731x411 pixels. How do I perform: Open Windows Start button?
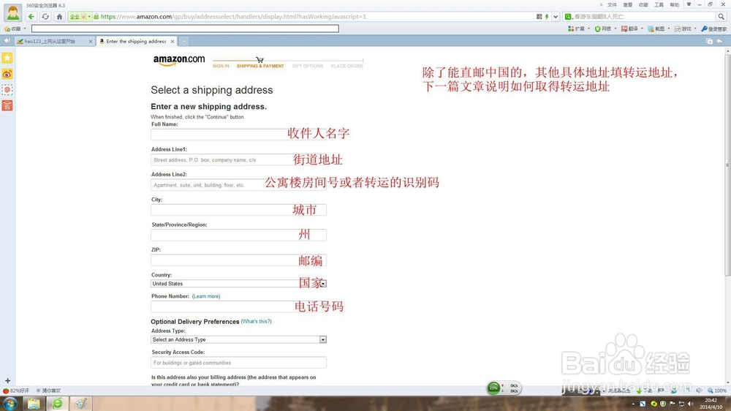(x=10, y=404)
